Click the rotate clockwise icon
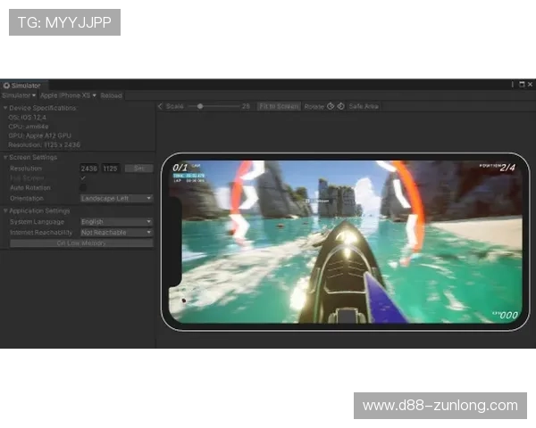The image size is (536, 428). (340, 106)
